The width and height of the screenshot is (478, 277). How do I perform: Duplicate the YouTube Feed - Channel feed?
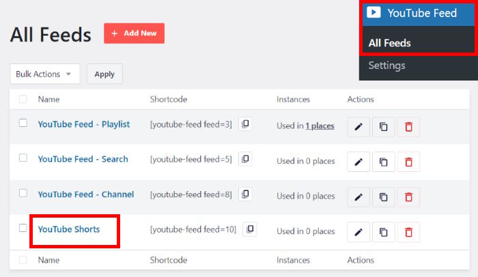point(384,197)
